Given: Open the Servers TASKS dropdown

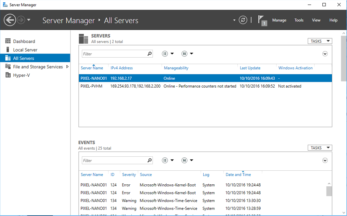Looking at the screenshot, I should pyautogui.click(x=320, y=41).
